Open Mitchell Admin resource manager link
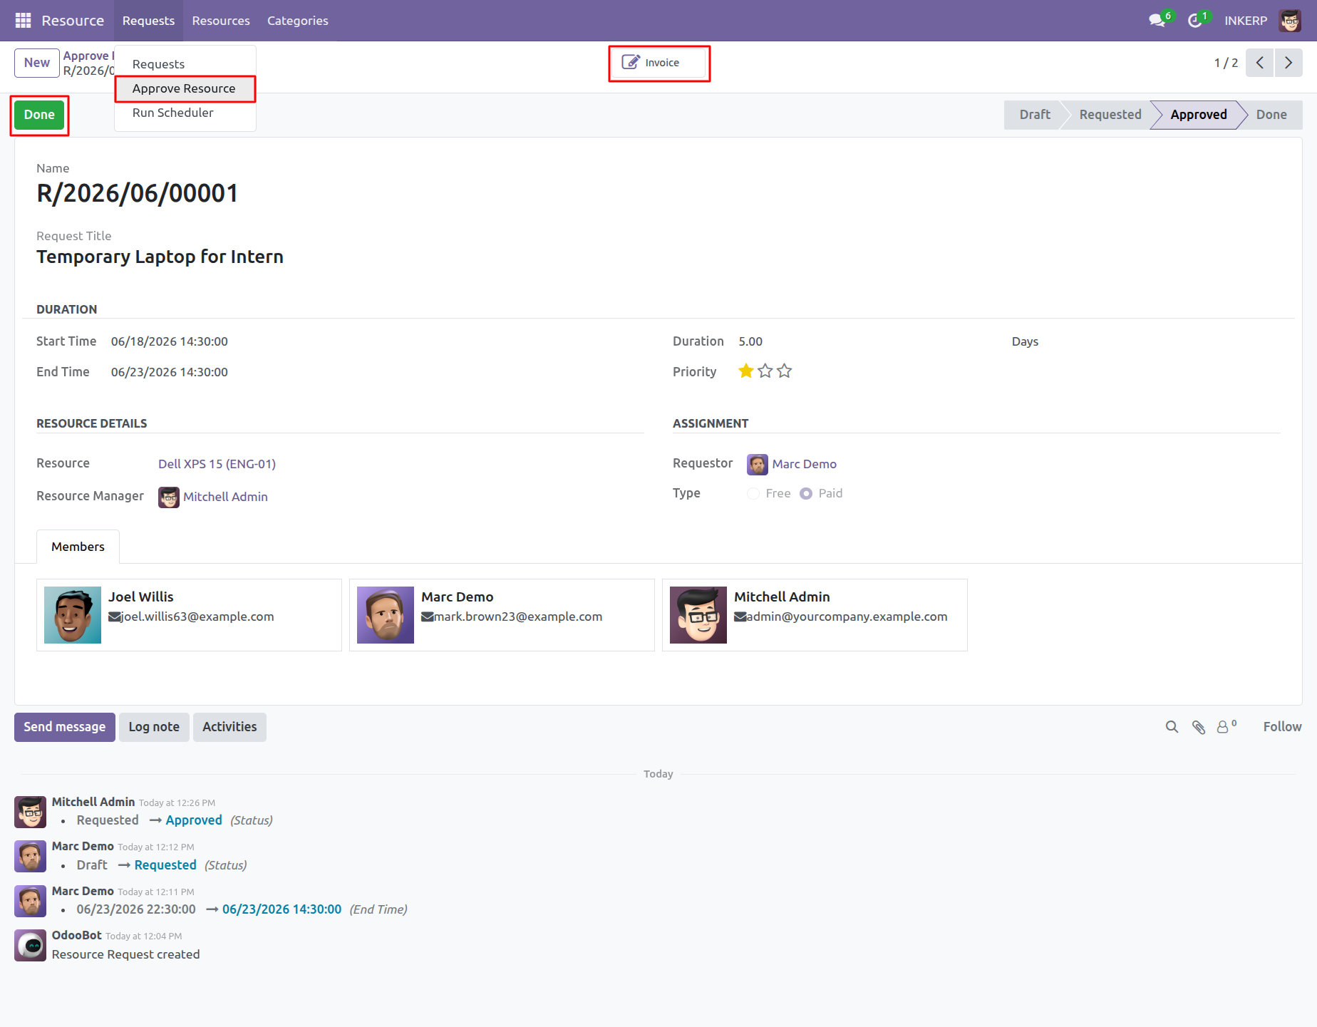1317x1027 pixels. tap(225, 497)
